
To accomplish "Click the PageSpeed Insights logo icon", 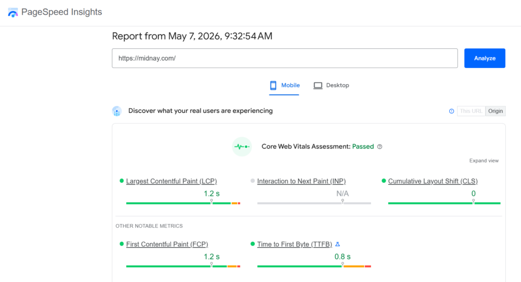I will [13, 12].
